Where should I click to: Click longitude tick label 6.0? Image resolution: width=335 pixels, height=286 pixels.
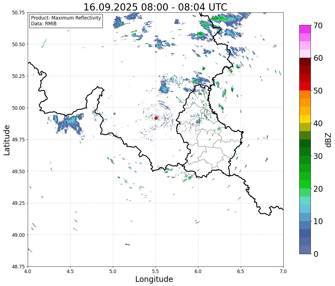(198, 271)
